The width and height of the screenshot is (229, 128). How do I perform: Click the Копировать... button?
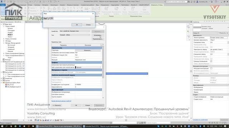pyautogui.click(x=98, y=35)
